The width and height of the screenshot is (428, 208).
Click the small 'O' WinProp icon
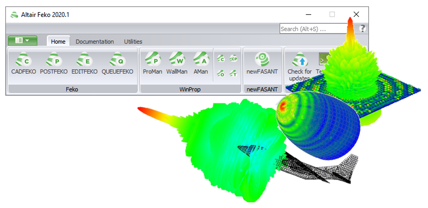click(x=221, y=74)
